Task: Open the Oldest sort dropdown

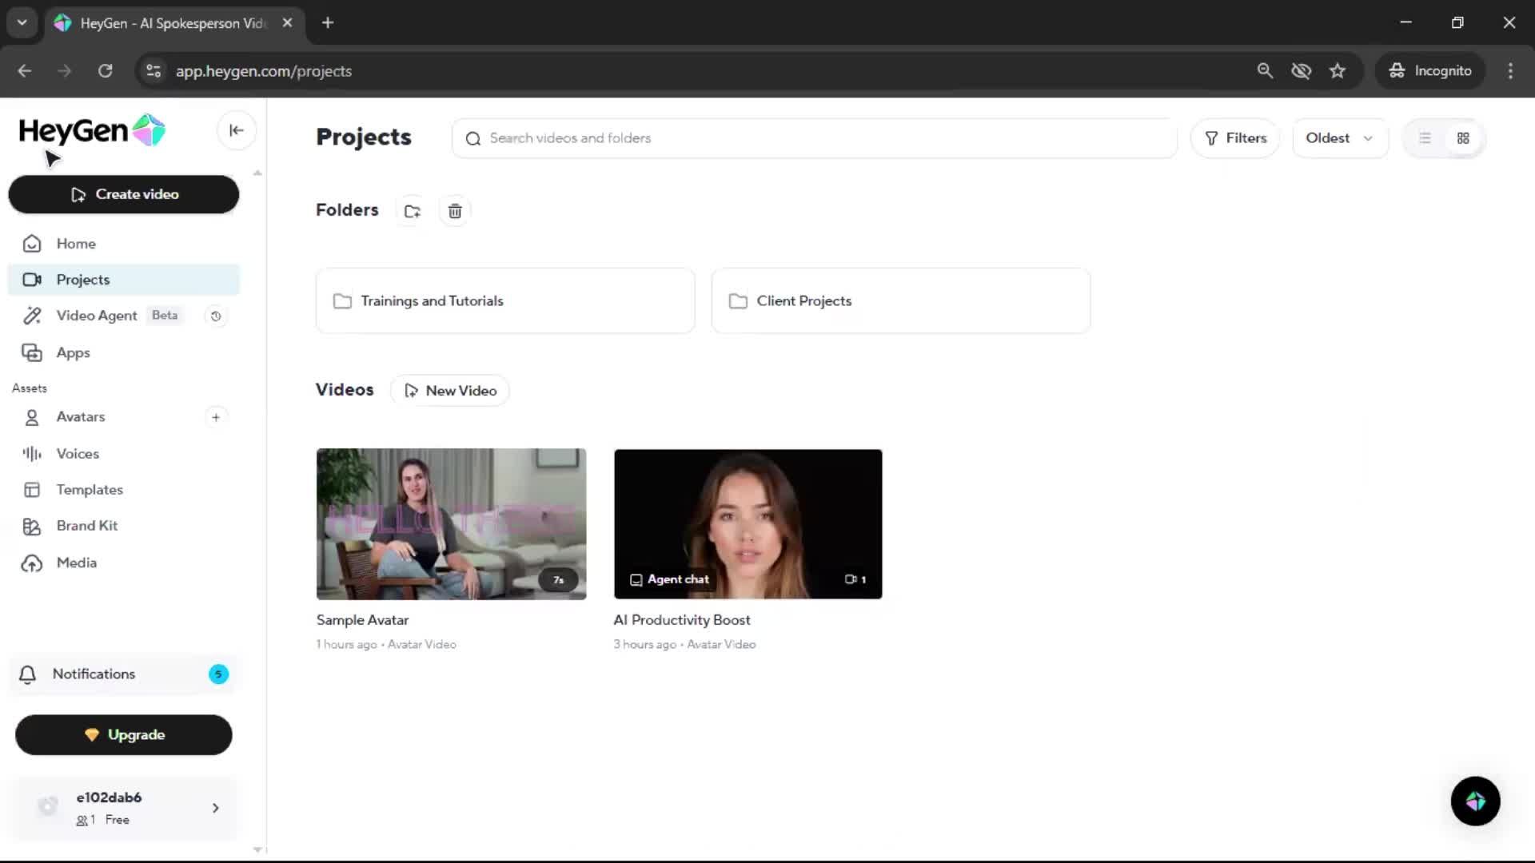Action: (1339, 138)
